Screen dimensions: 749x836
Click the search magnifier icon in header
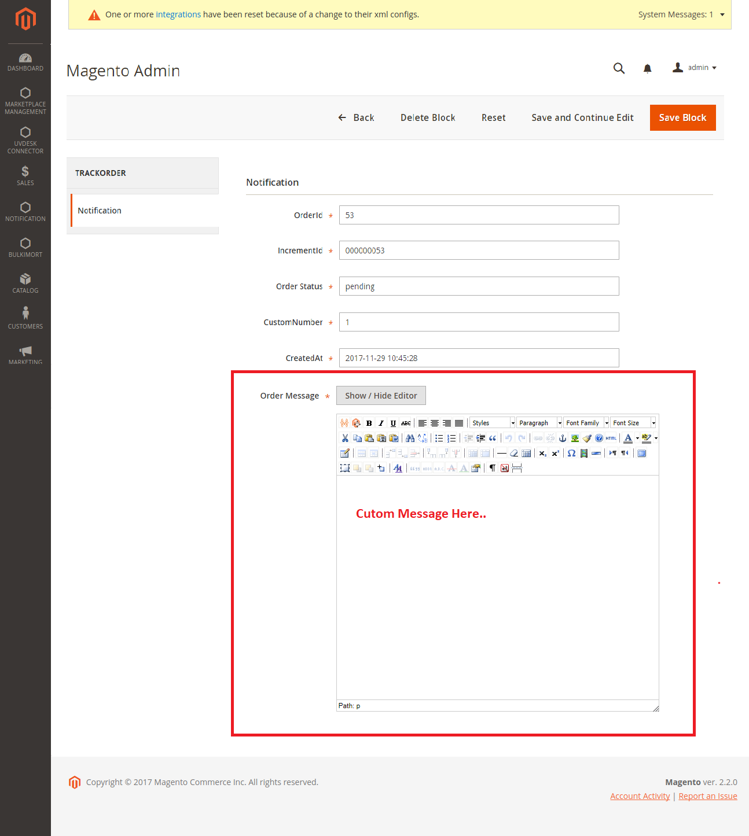[619, 68]
